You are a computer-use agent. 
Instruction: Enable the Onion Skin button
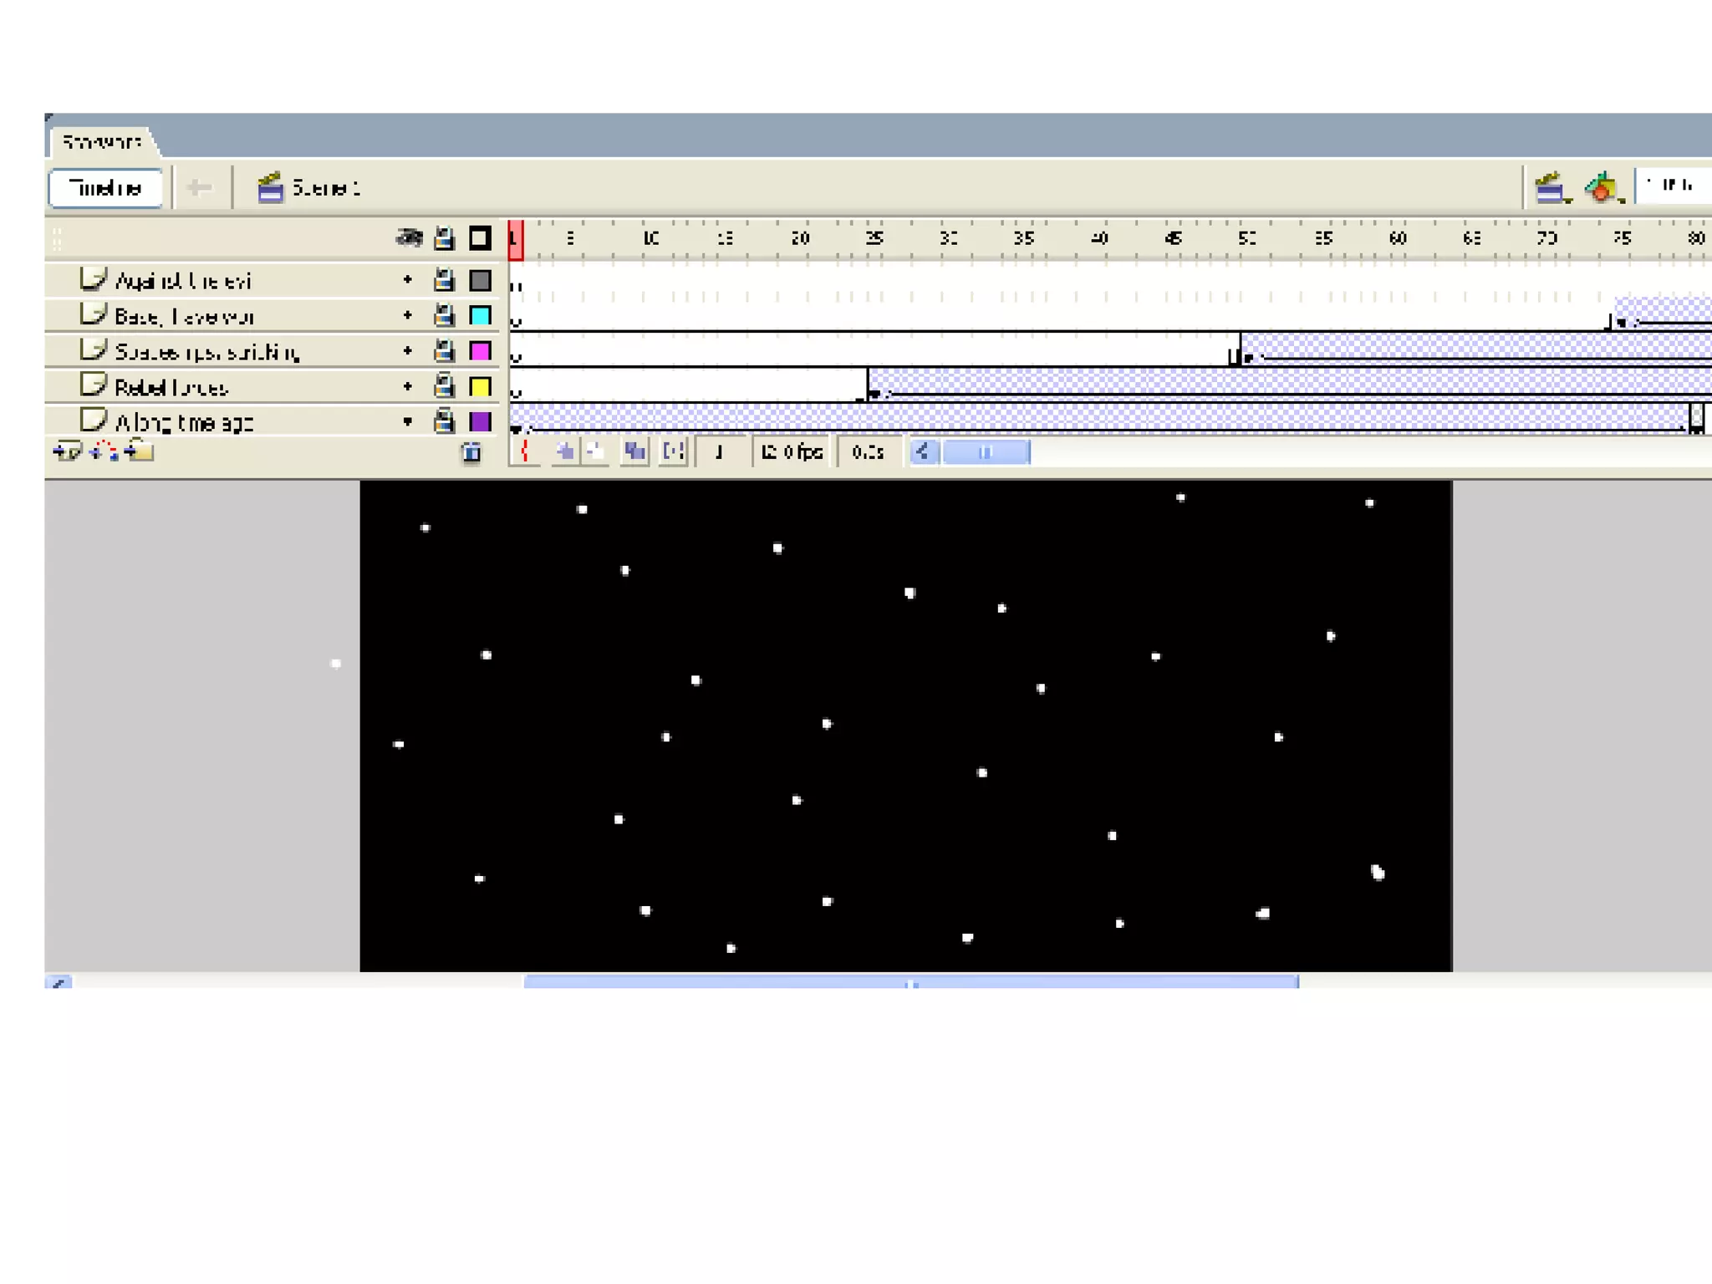(x=566, y=452)
